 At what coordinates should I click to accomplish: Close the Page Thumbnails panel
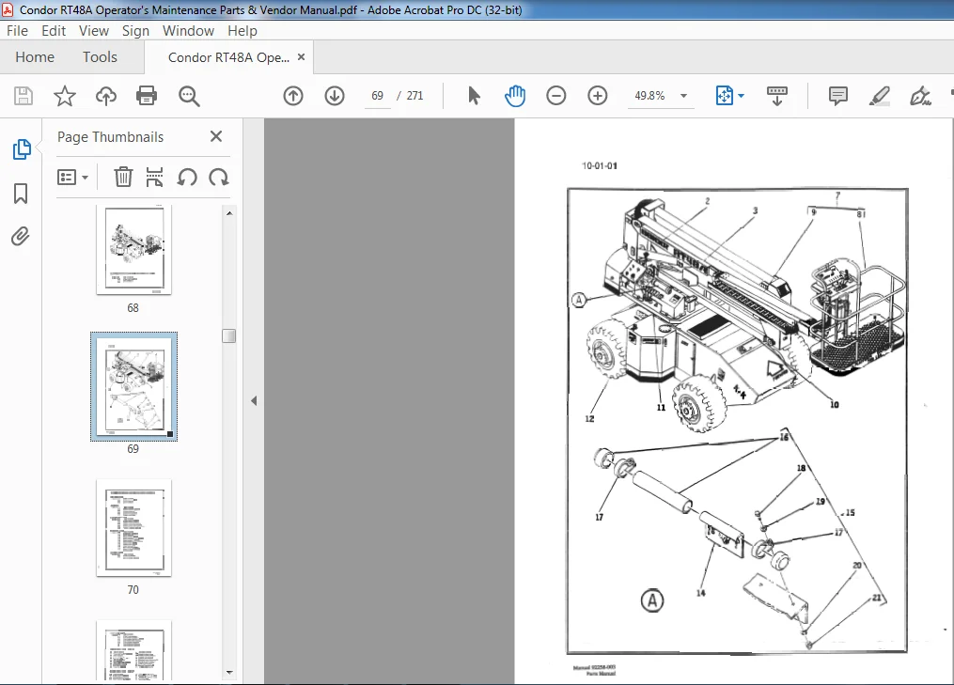coord(216,136)
